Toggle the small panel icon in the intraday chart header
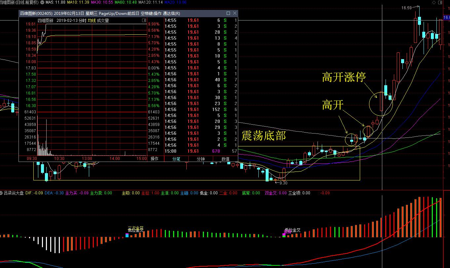 [x=144, y=20]
